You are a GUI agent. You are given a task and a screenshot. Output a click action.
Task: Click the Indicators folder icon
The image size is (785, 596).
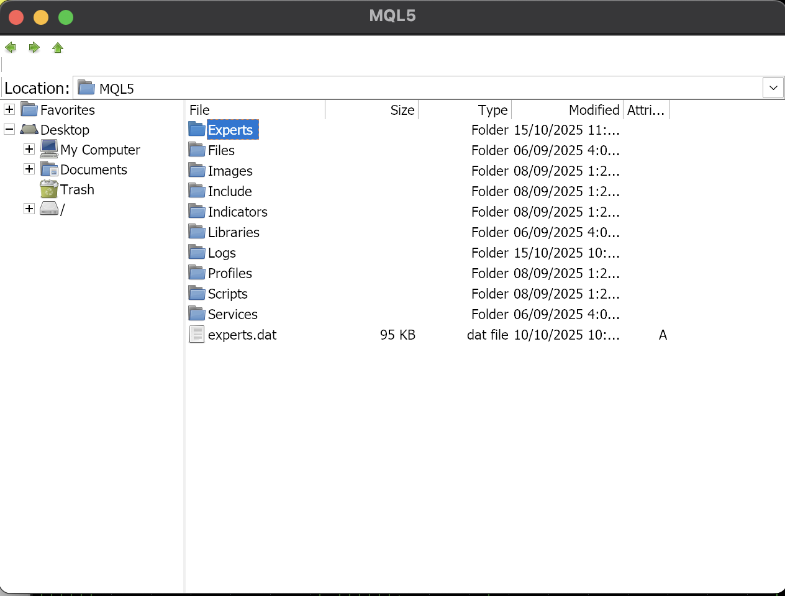(x=197, y=212)
